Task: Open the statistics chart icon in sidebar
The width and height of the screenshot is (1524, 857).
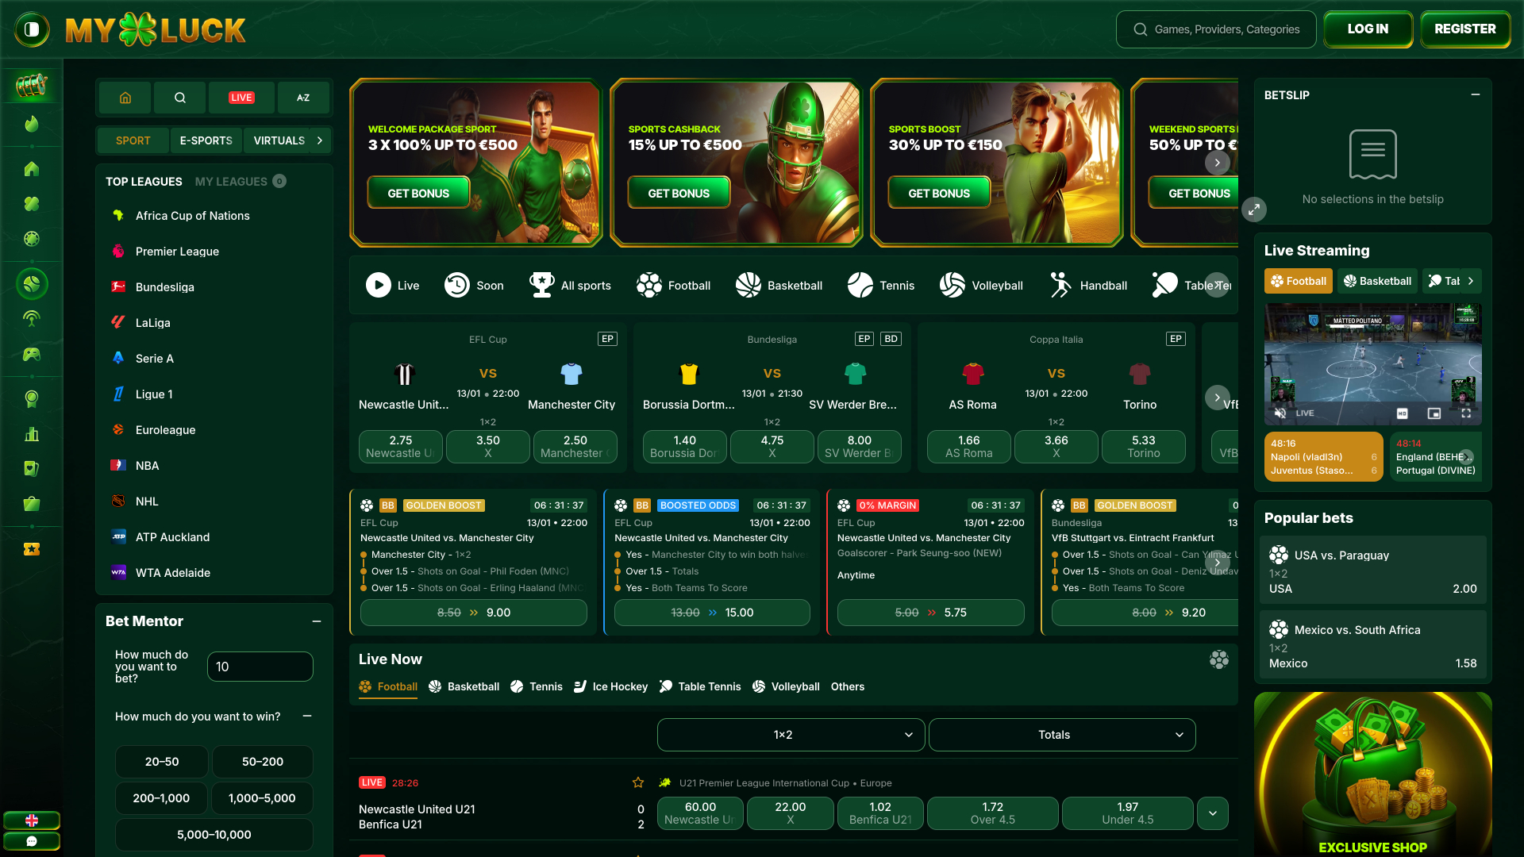Action: tap(32, 434)
